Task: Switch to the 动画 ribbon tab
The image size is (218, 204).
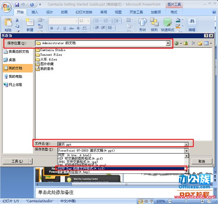Action: [64, 12]
